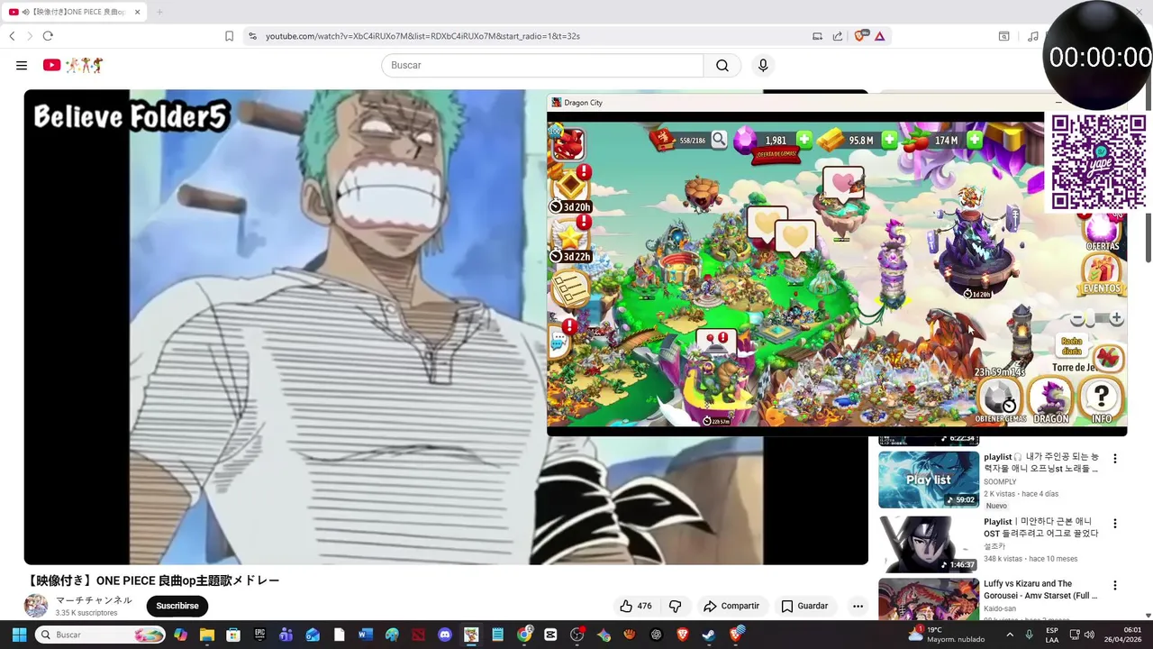Reload the page with the browser refresh button
The height and width of the screenshot is (649, 1153).
48,36
